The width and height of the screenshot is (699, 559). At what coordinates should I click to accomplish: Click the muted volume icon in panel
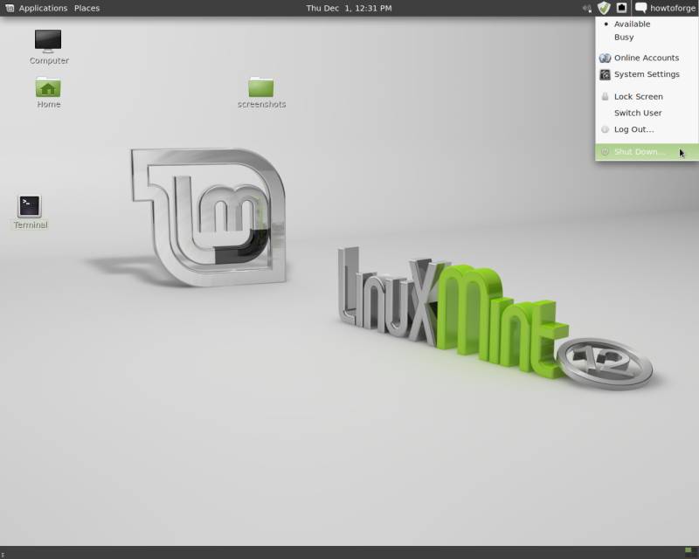(587, 8)
